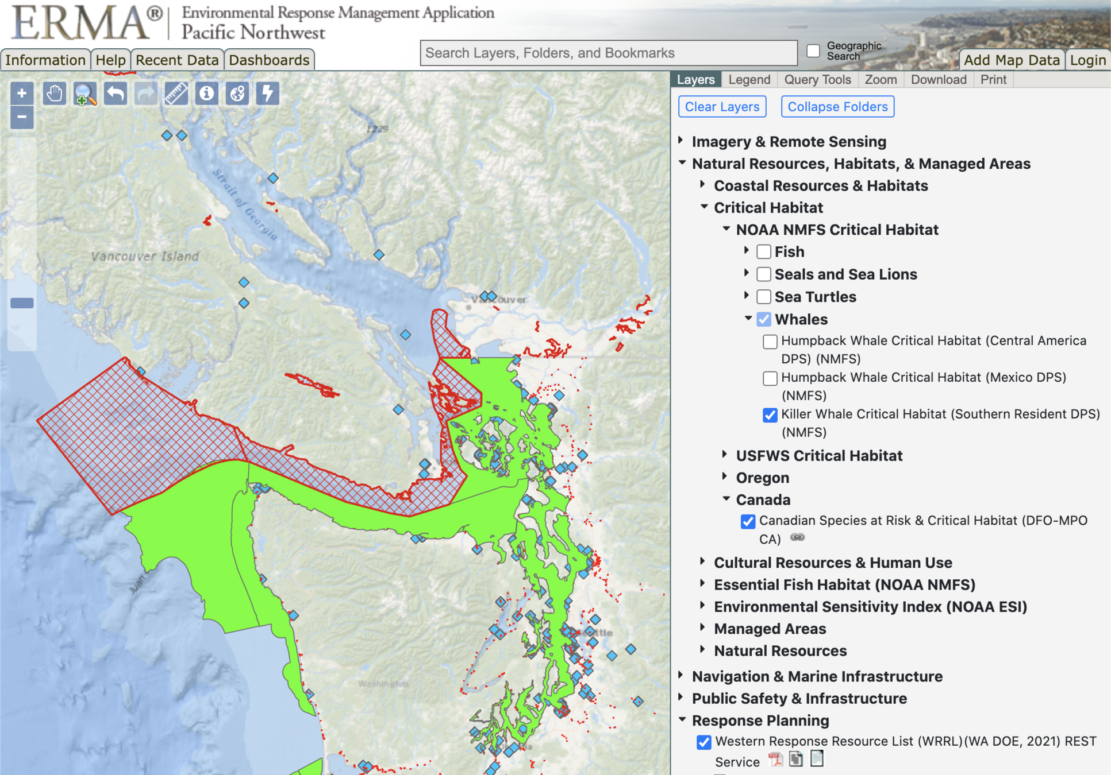Image resolution: width=1111 pixels, height=775 pixels.
Task: Activate the zoom-in magnifier tool
Action: (84, 94)
